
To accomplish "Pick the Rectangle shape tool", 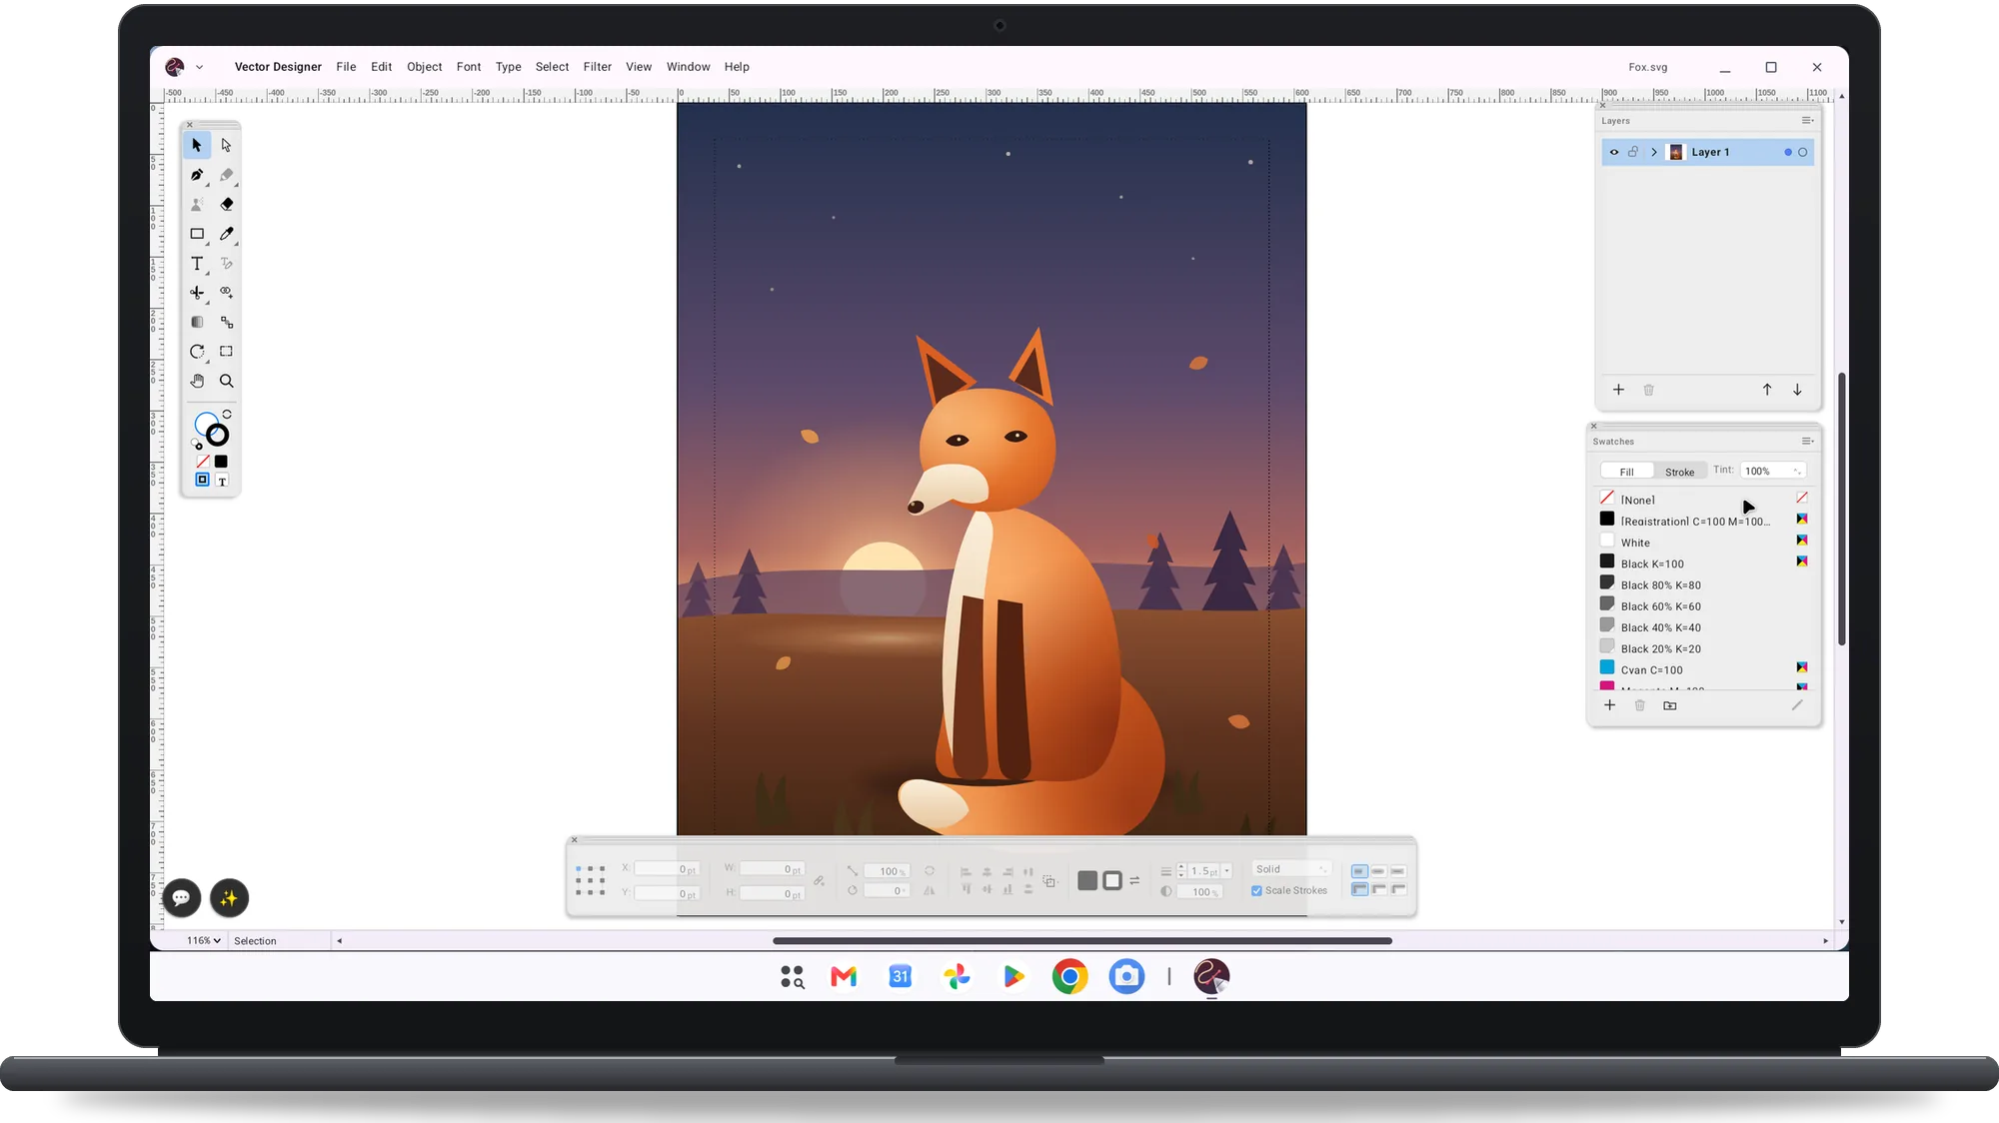I will click(197, 234).
